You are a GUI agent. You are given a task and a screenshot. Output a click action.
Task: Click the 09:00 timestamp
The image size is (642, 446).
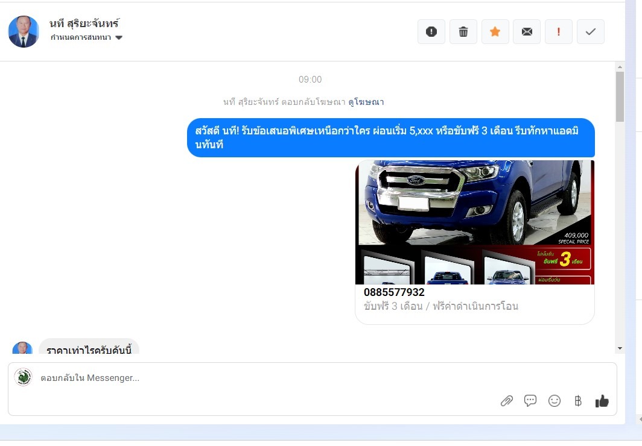click(310, 80)
